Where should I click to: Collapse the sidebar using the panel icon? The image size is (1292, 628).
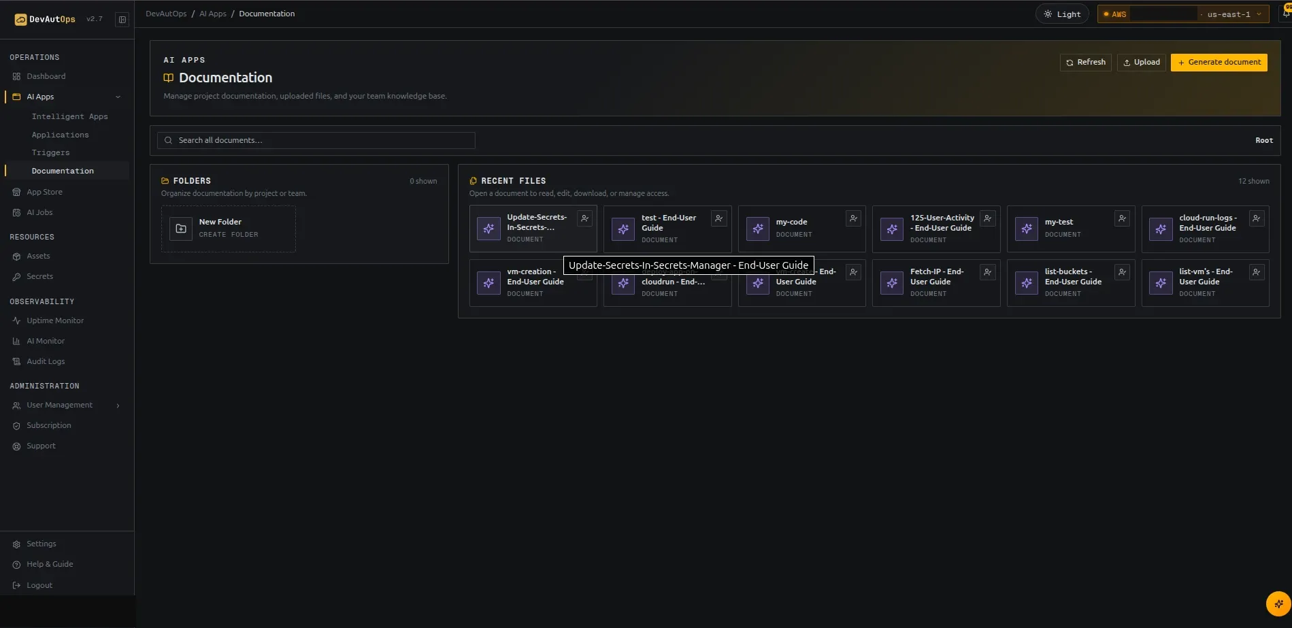122,20
